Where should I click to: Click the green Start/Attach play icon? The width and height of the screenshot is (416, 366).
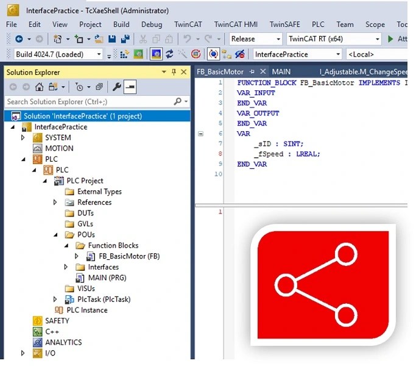pyautogui.click(x=390, y=39)
